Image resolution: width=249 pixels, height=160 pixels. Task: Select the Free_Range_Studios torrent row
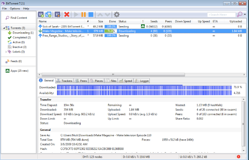click(x=142, y=35)
